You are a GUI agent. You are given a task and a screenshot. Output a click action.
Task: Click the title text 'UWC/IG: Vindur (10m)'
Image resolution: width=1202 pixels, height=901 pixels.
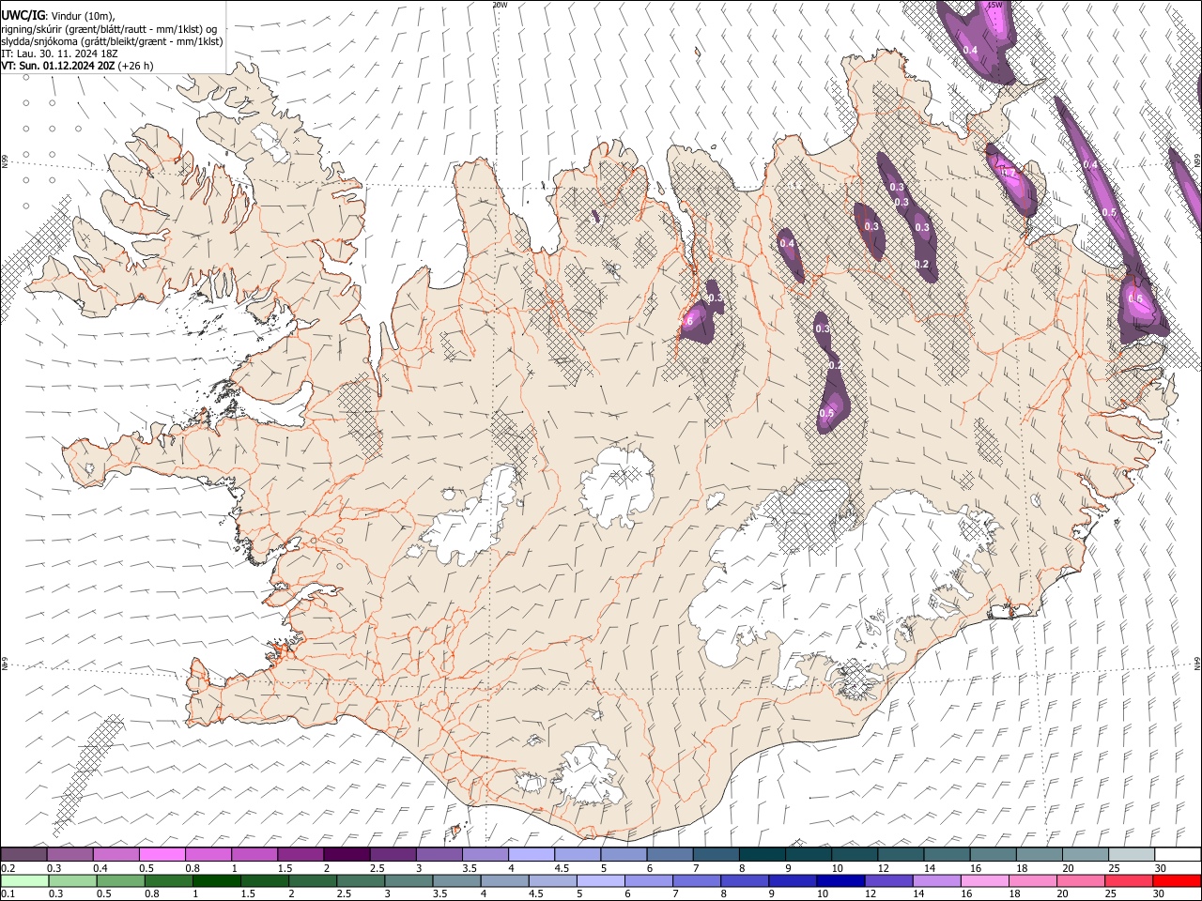pos(58,14)
